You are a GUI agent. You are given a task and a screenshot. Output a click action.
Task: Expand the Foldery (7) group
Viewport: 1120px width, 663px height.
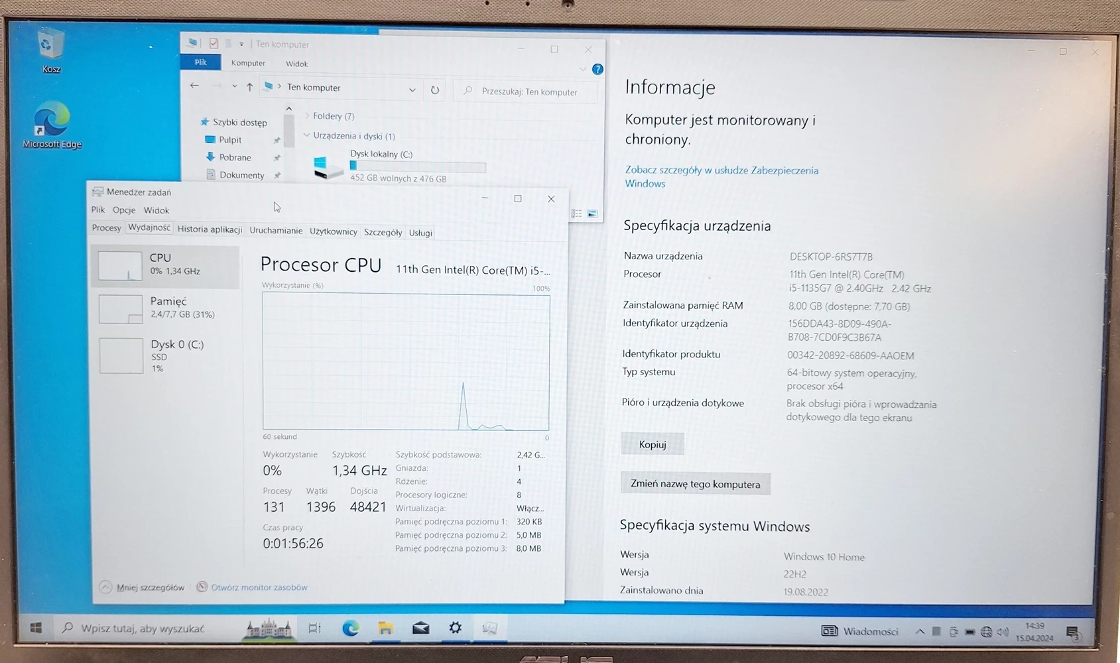click(x=307, y=116)
